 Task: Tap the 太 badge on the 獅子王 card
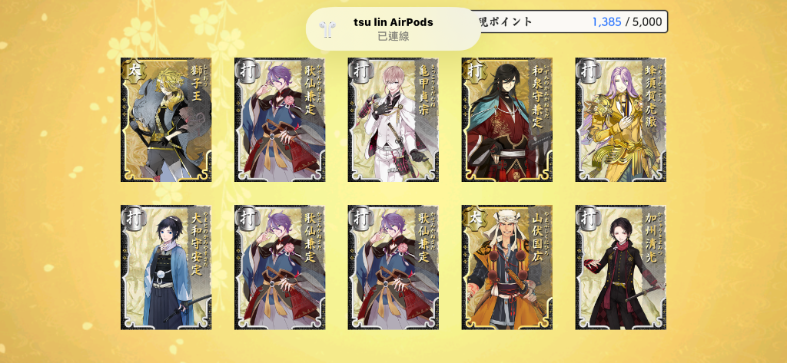(x=132, y=71)
